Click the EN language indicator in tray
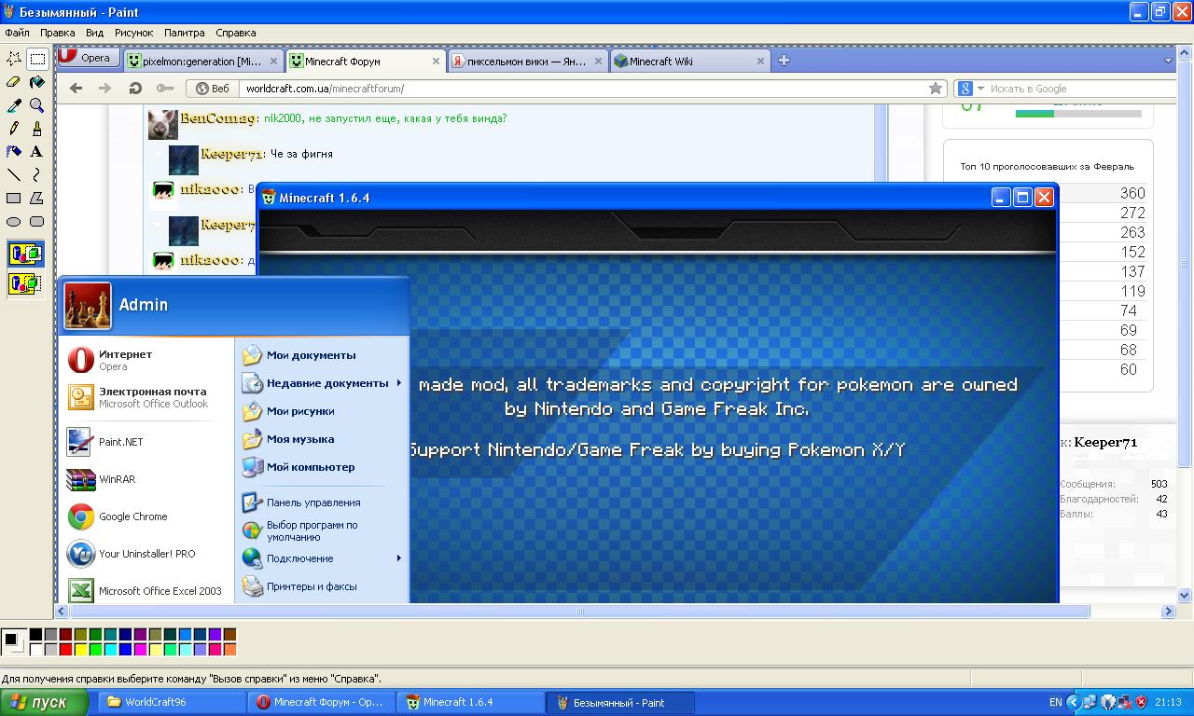Screen dimensions: 1194x716 tap(1055, 702)
